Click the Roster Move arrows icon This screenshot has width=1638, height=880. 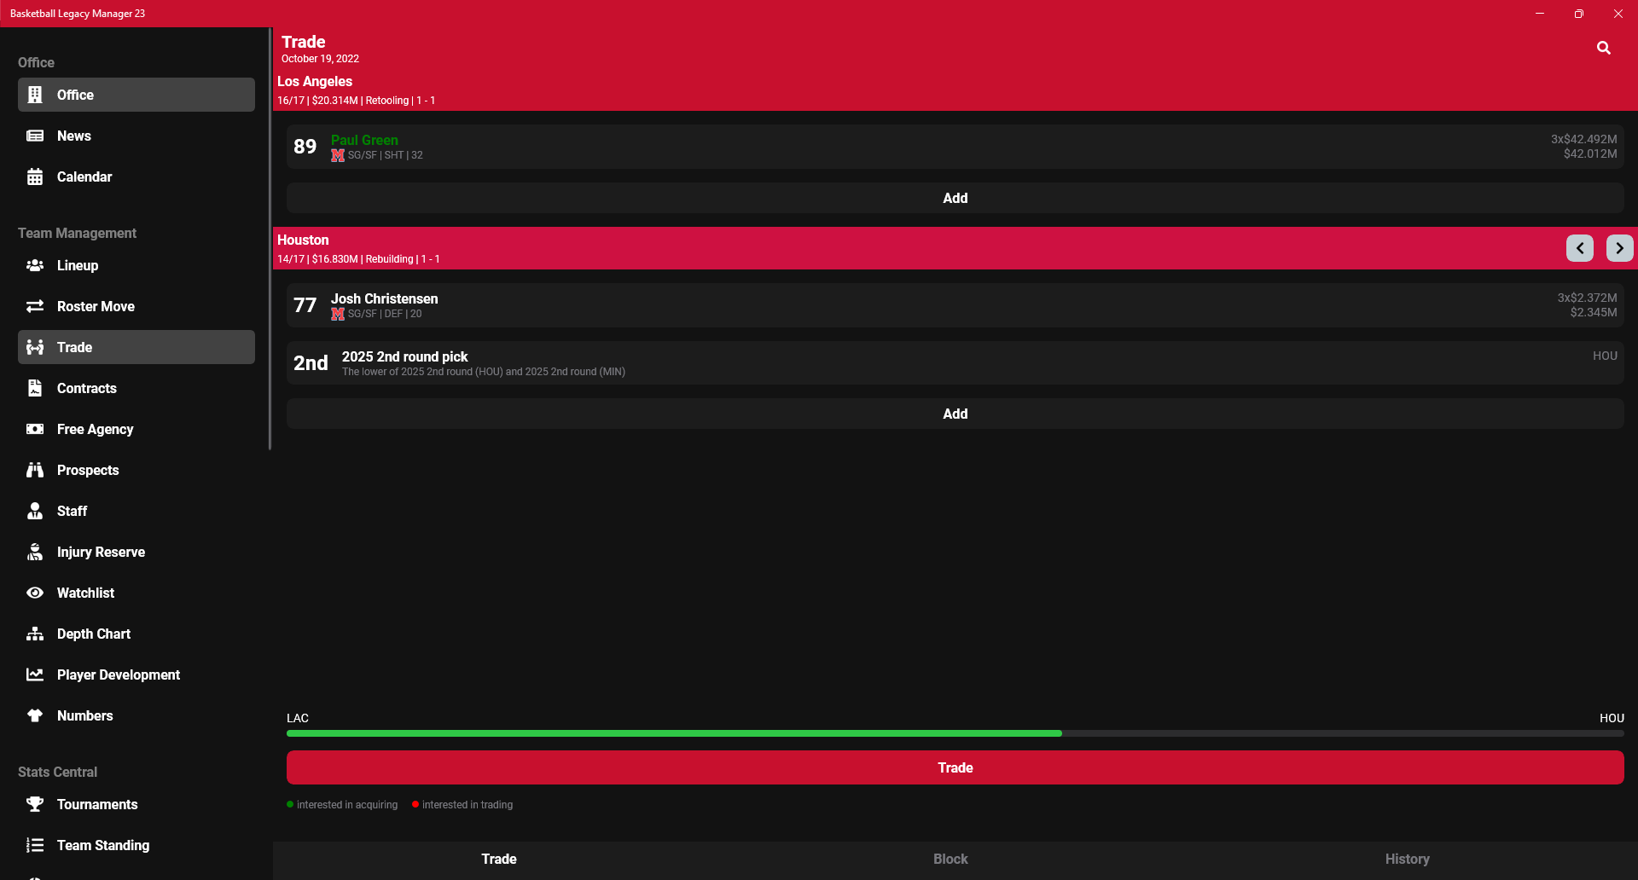tap(35, 306)
